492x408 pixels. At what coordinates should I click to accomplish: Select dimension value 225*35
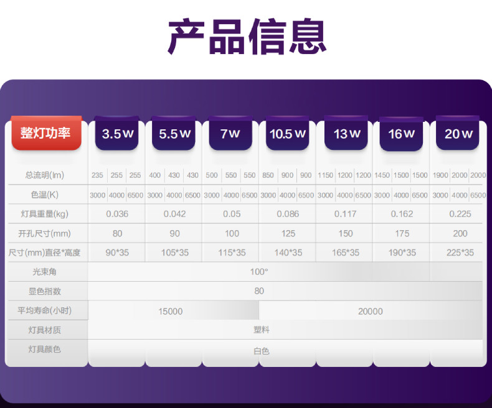(x=460, y=253)
